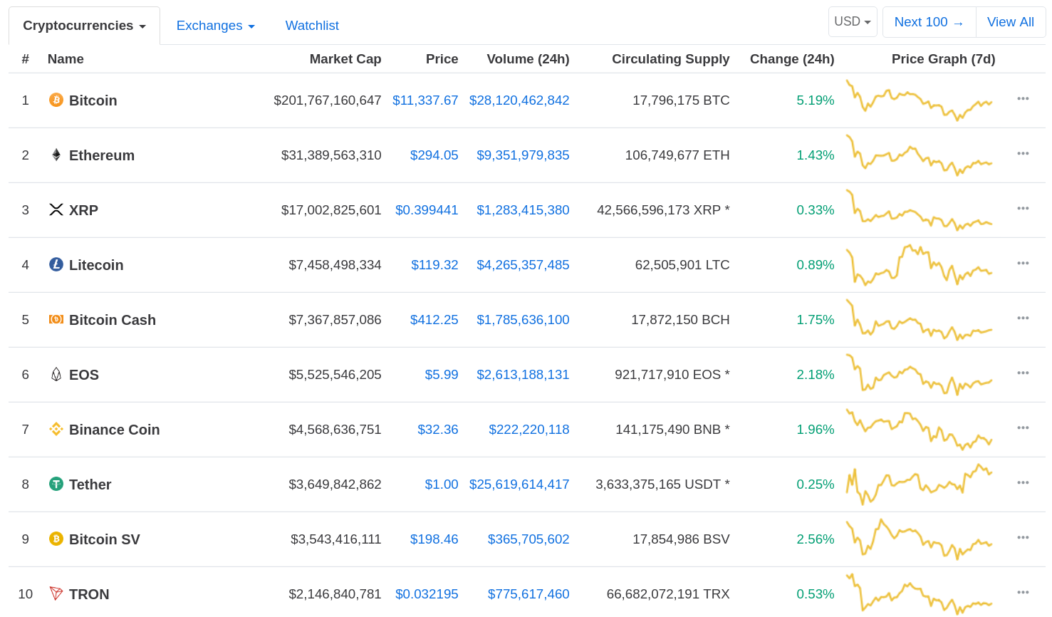Click the Tether logo icon
Screen dimensions: 1052x617
(x=56, y=484)
